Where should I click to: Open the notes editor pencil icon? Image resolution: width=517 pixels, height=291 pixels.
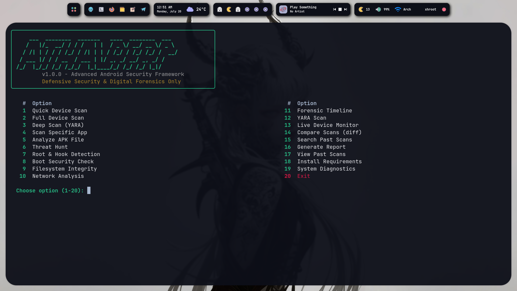click(x=133, y=9)
